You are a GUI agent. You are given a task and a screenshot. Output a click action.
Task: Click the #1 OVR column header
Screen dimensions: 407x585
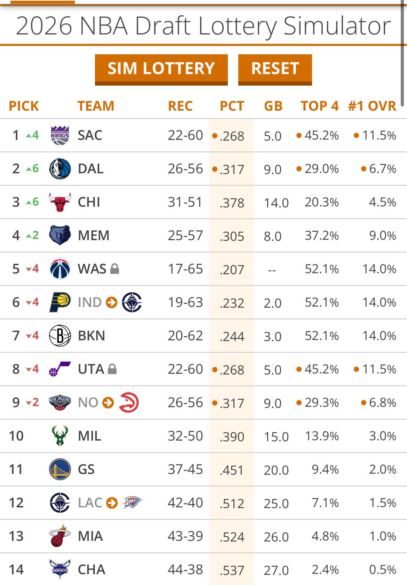tap(372, 106)
